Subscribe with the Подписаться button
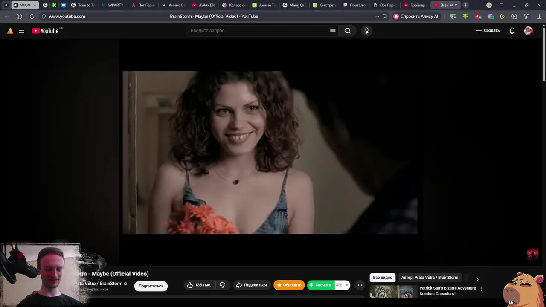The height and width of the screenshot is (307, 546). point(151,286)
